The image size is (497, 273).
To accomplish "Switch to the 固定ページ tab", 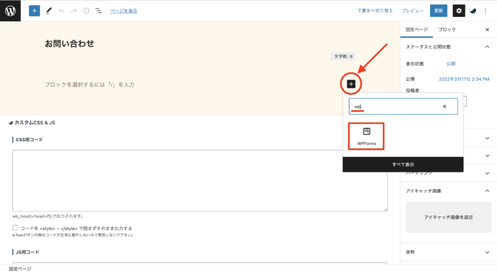I will click(416, 29).
